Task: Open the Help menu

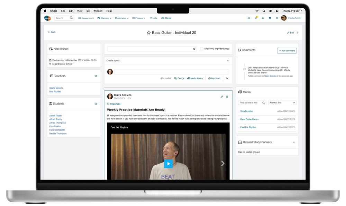Action: click(109, 11)
